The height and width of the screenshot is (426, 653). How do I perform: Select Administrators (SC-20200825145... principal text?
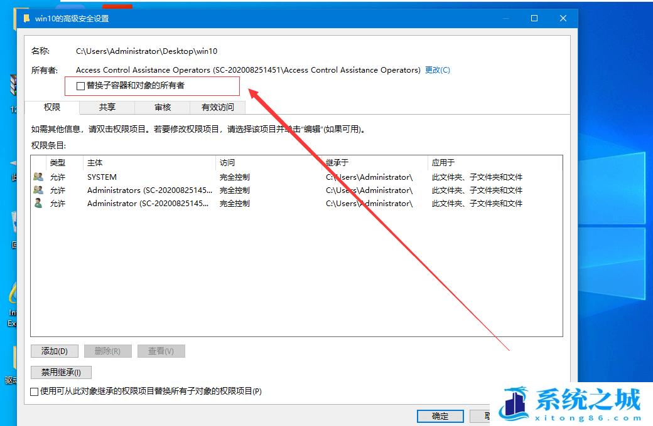[x=149, y=190]
